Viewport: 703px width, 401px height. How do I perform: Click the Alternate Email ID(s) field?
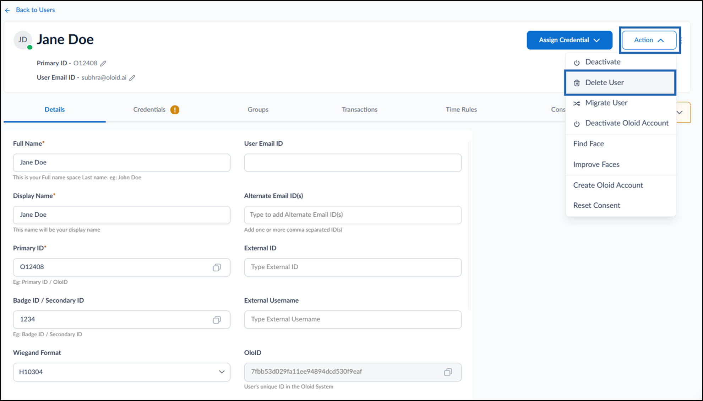(x=353, y=215)
